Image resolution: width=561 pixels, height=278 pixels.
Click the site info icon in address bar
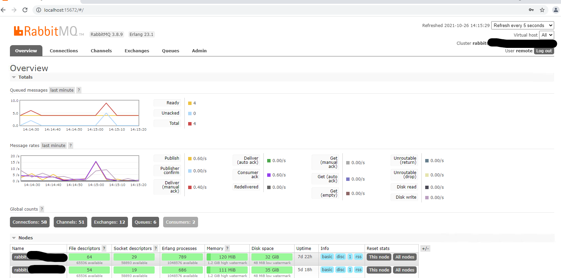click(39, 10)
